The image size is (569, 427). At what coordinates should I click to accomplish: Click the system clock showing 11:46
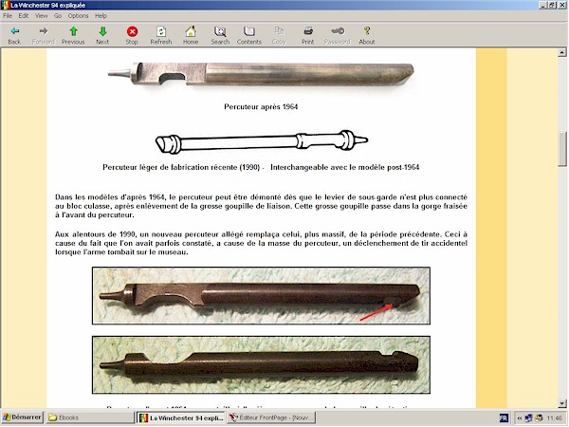tap(554, 418)
